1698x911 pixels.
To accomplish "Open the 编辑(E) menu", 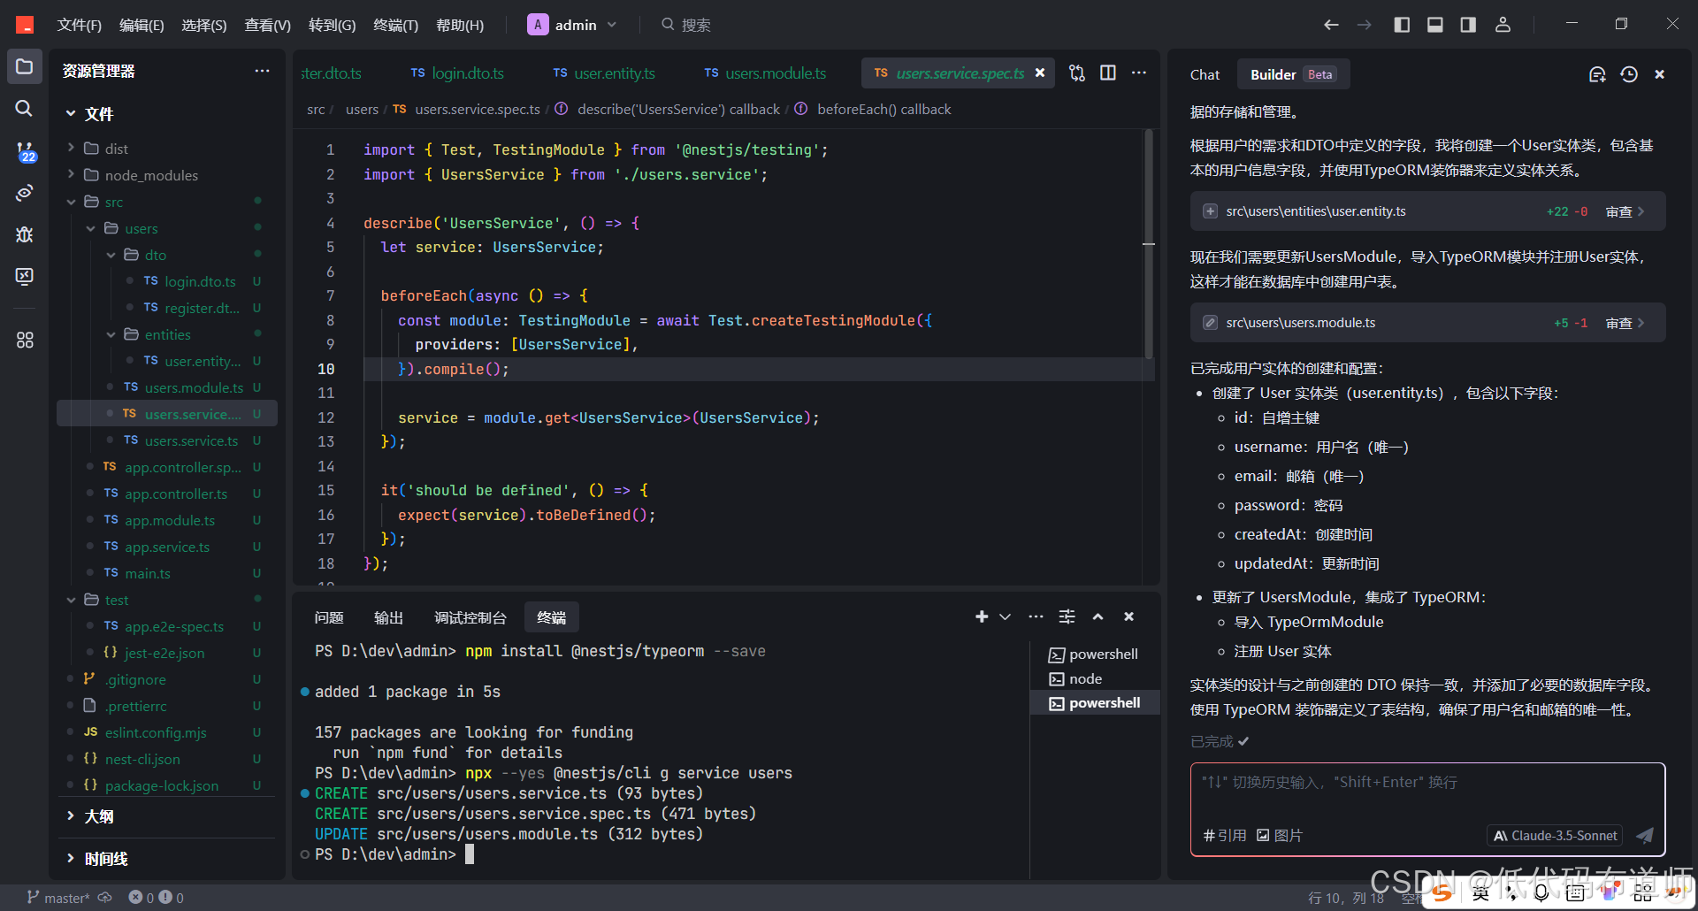I will point(141,25).
